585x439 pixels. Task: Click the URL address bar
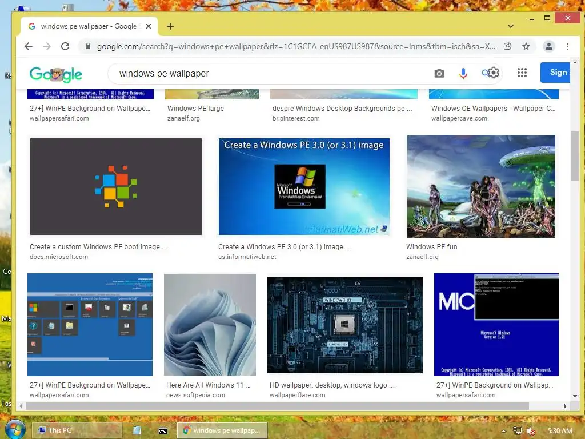(x=296, y=46)
